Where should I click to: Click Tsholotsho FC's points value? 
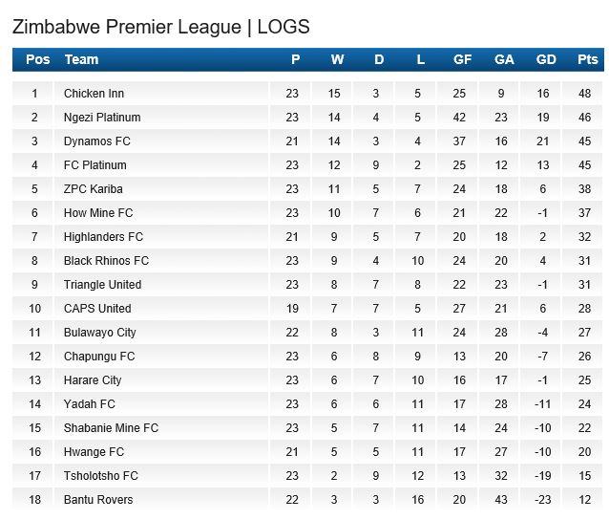(587, 476)
